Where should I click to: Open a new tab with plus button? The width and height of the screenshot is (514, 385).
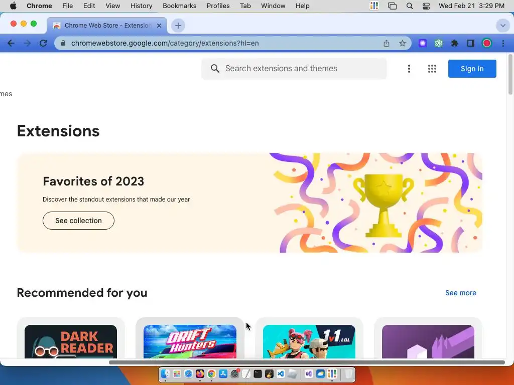point(178,26)
